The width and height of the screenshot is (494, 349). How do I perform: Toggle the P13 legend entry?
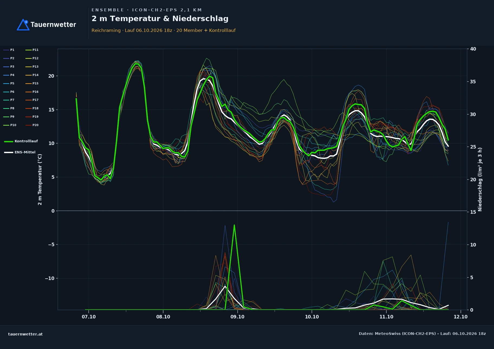[32, 67]
